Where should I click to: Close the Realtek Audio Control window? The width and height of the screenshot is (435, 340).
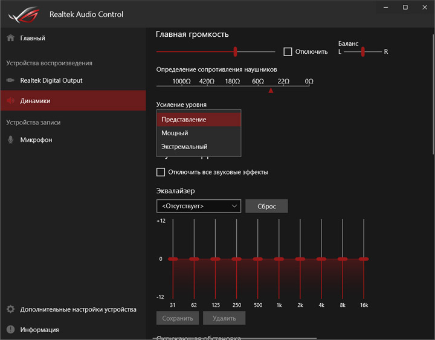pyautogui.click(x=425, y=7)
